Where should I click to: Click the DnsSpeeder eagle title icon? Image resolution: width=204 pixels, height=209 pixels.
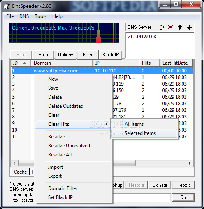click(7, 6)
